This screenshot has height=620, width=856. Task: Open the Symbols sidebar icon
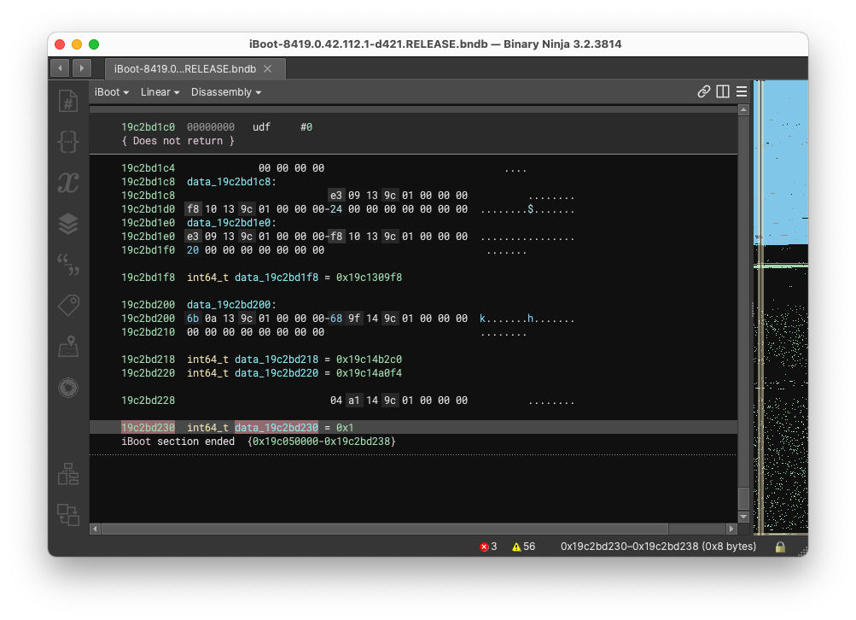click(x=68, y=101)
